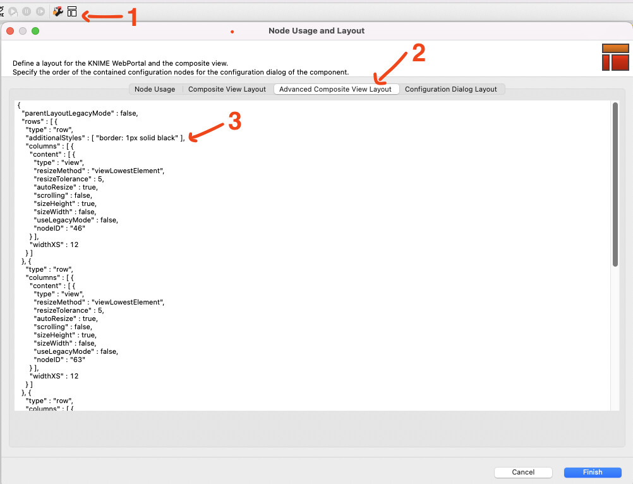Click the "Node Usage and Layout" title
This screenshot has width=633, height=484.
(316, 31)
